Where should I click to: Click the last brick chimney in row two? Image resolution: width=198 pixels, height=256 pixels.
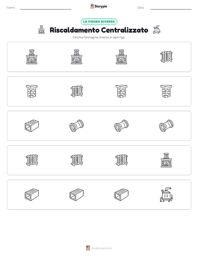(166, 91)
